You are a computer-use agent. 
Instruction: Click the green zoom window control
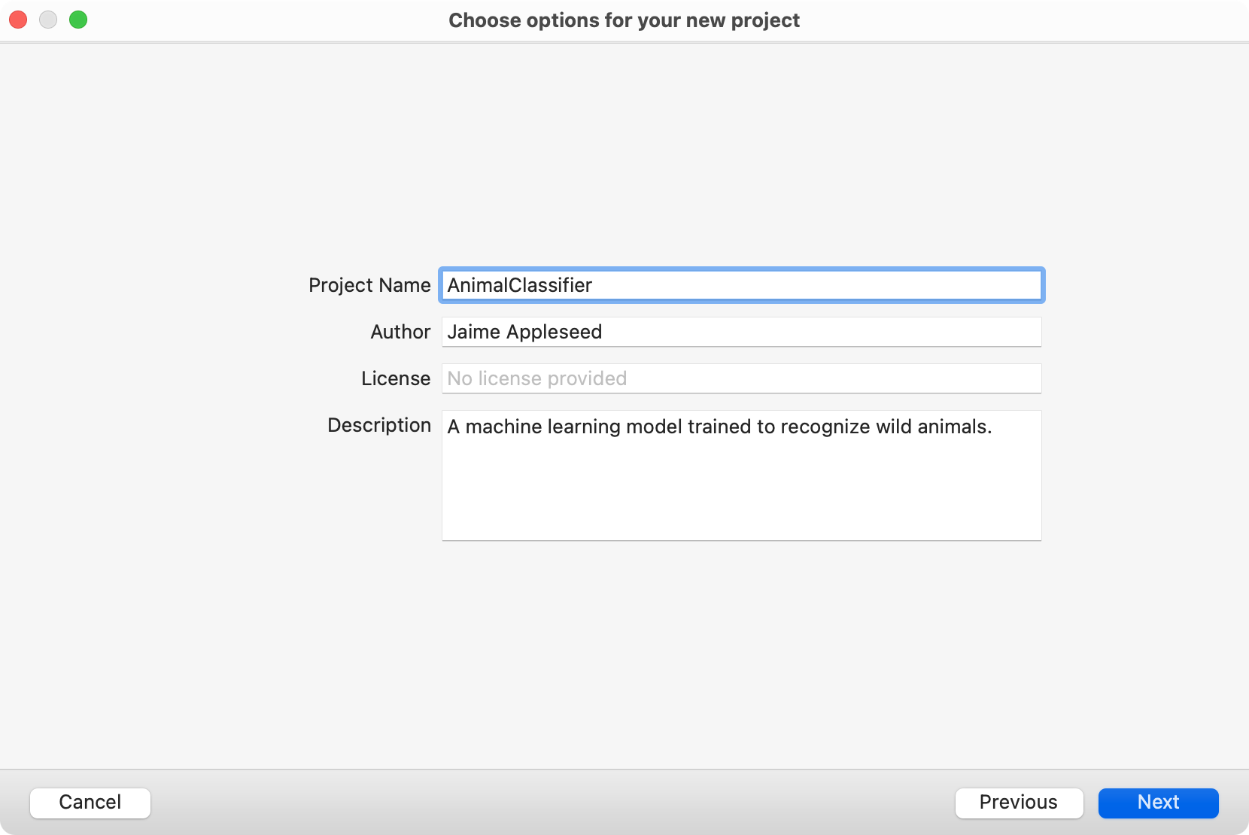(x=78, y=20)
